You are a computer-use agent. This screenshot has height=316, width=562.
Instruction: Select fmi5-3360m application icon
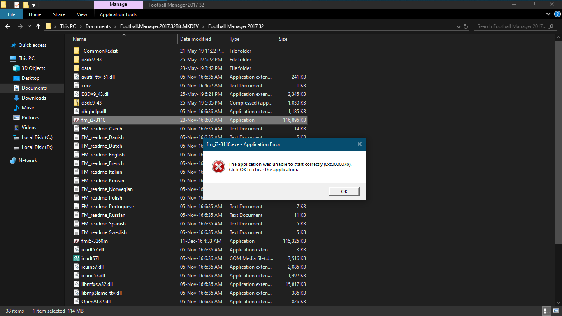coord(77,241)
